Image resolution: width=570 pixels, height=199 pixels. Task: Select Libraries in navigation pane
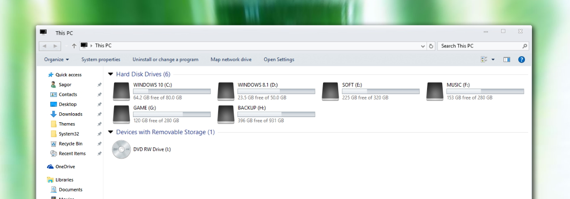[x=64, y=180]
